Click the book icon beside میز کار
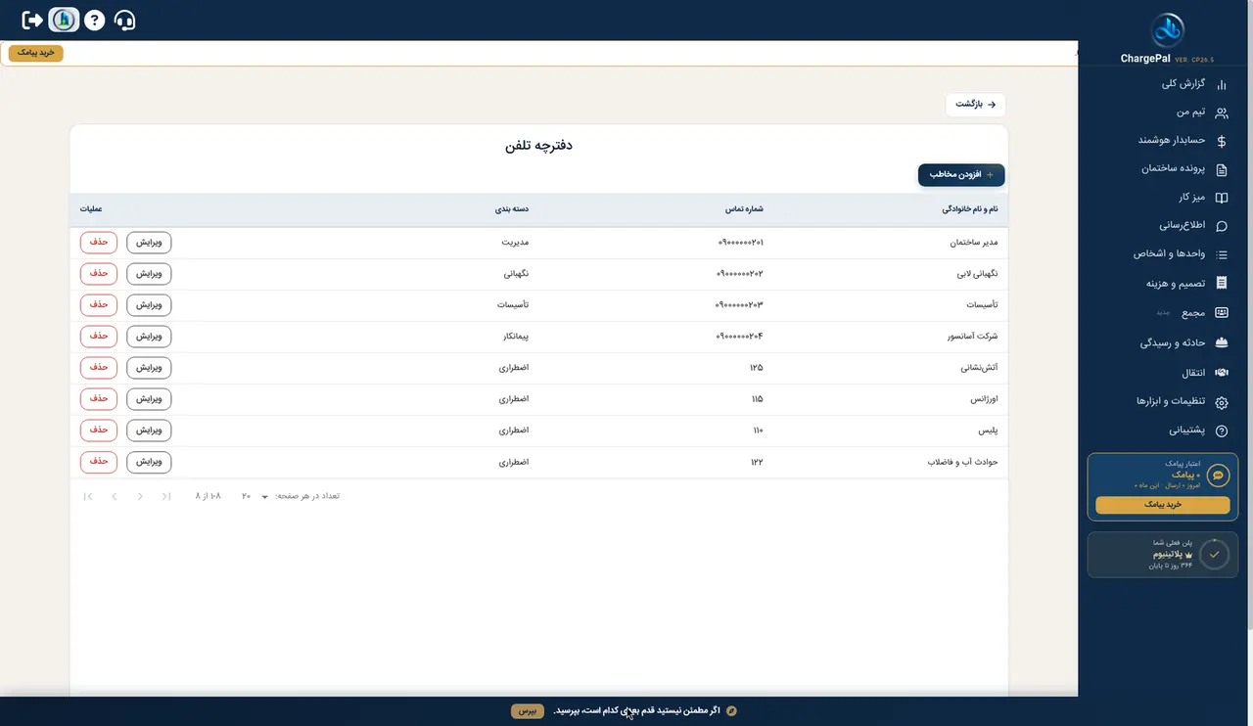 tap(1221, 198)
